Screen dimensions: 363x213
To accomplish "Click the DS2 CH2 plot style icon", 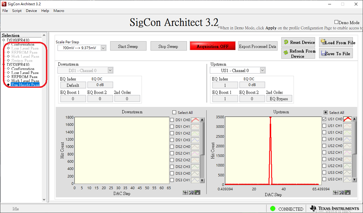I will 195,160.
